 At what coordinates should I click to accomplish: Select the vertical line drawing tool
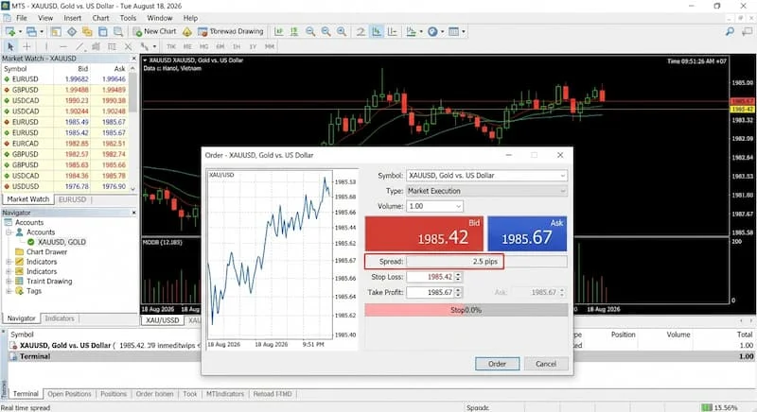coord(46,46)
